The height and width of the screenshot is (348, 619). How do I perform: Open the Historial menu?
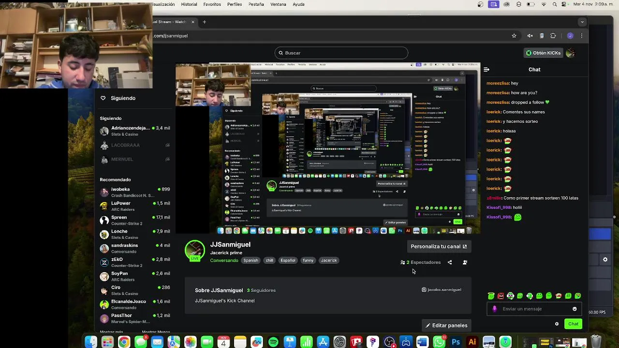pos(189,4)
